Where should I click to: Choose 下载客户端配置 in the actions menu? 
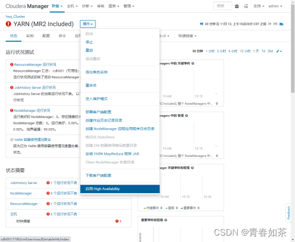(x=98, y=176)
